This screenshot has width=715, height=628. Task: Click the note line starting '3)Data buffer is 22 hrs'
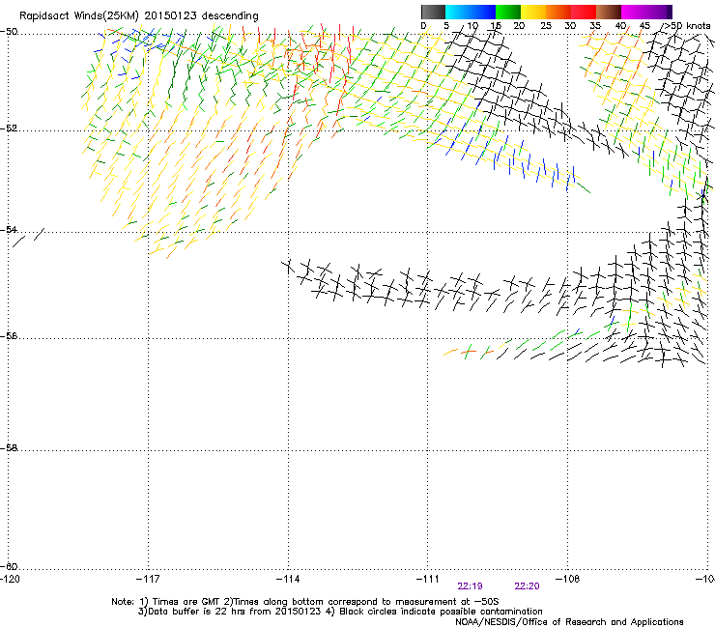[x=340, y=612]
